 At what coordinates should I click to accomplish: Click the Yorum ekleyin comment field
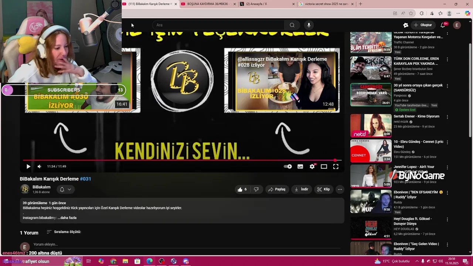187,245
